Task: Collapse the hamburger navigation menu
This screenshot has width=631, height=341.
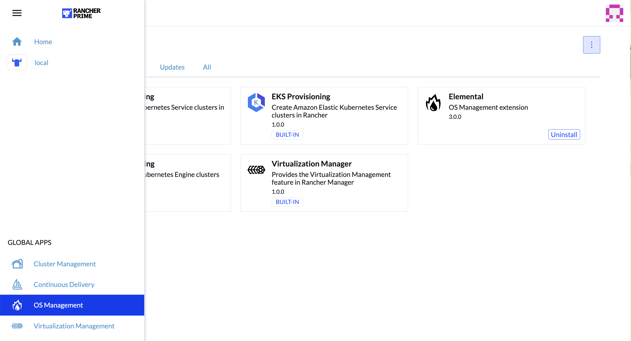Action: 17,13
